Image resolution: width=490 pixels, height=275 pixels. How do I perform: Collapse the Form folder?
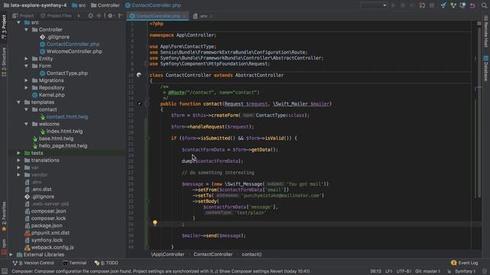point(26,66)
